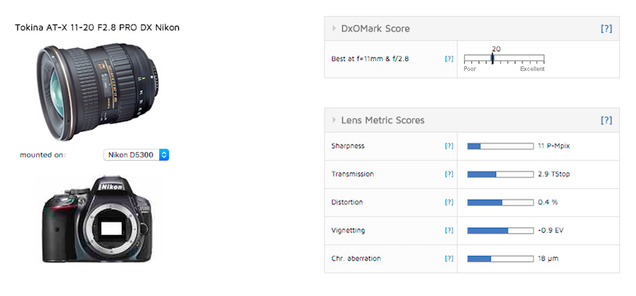Click the Distortion score bar
The height and width of the screenshot is (296, 636).
(x=500, y=202)
